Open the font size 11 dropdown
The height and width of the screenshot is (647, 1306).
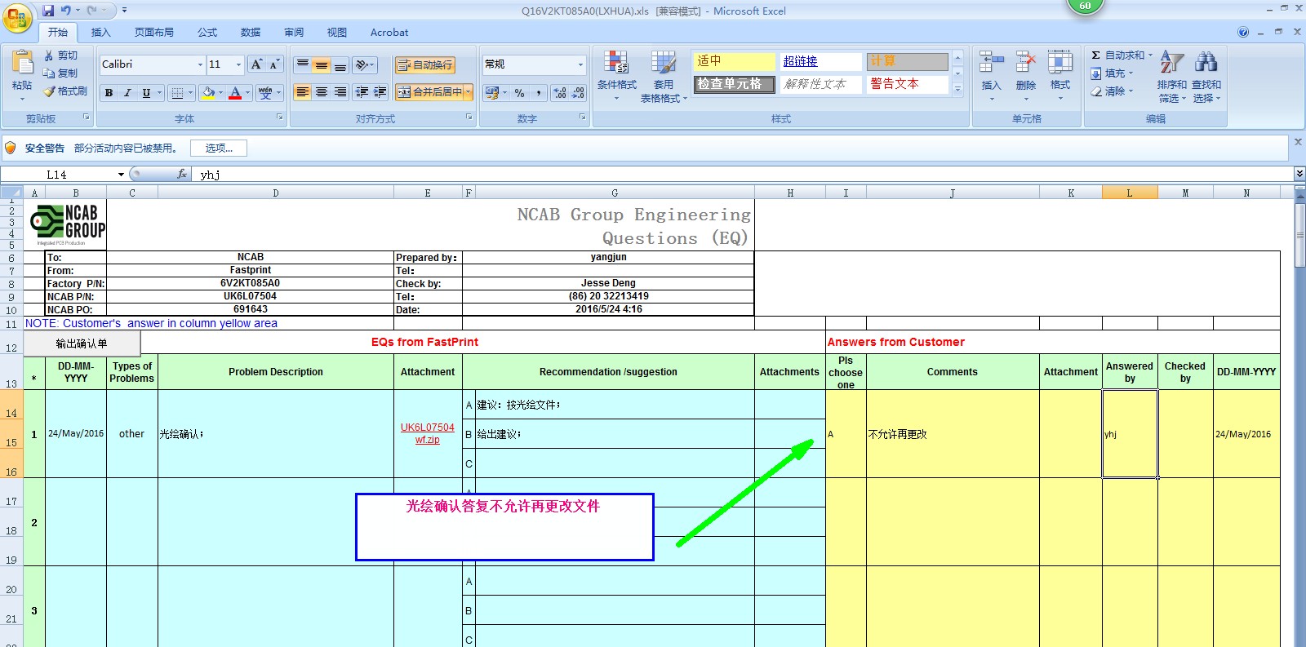(x=238, y=64)
